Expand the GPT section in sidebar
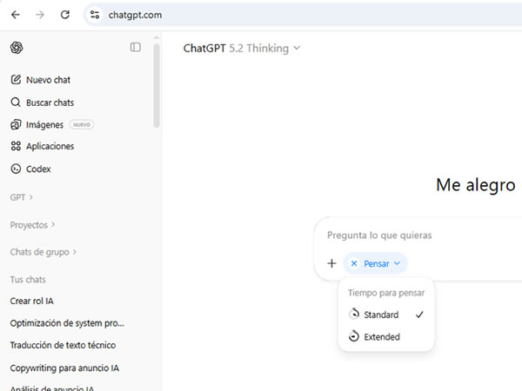 (x=22, y=197)
